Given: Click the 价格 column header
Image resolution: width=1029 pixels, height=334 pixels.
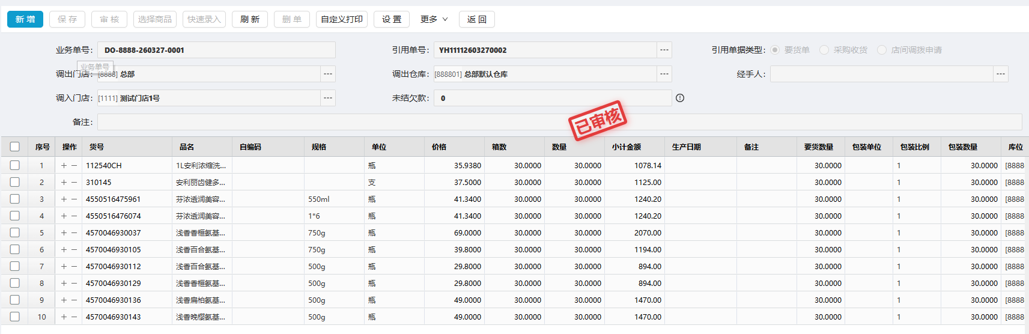Looking at the screenshot, I should click(439, 147).
